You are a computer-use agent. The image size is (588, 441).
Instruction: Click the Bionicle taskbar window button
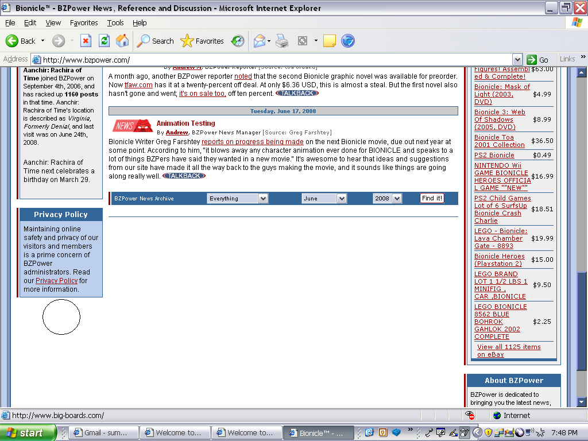pos(318,433)
